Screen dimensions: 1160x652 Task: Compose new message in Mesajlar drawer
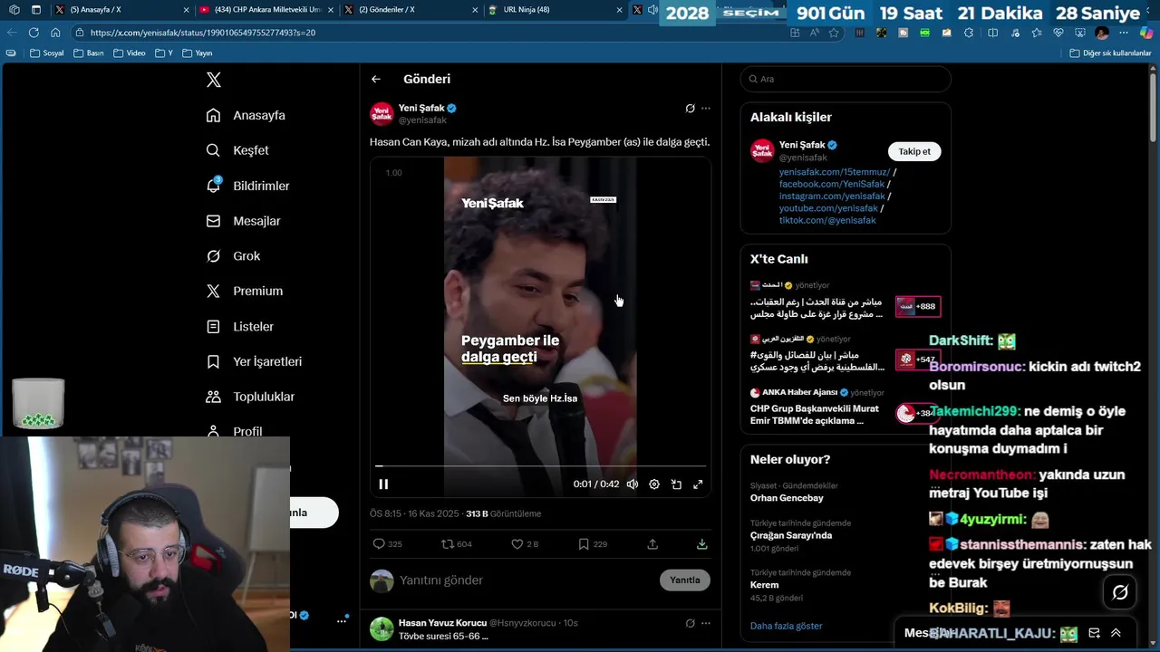[1094, 633]
